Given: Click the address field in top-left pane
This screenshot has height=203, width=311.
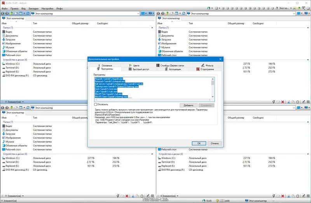Looking at the screenshot, I should (84, 14).
